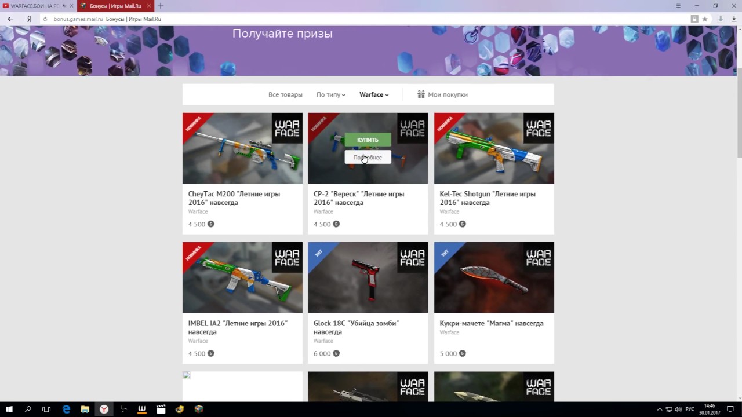Screen dimensions: 742x417
Task: Click the coin icon under CheyTac M200
Action: (x=211, y=224)
